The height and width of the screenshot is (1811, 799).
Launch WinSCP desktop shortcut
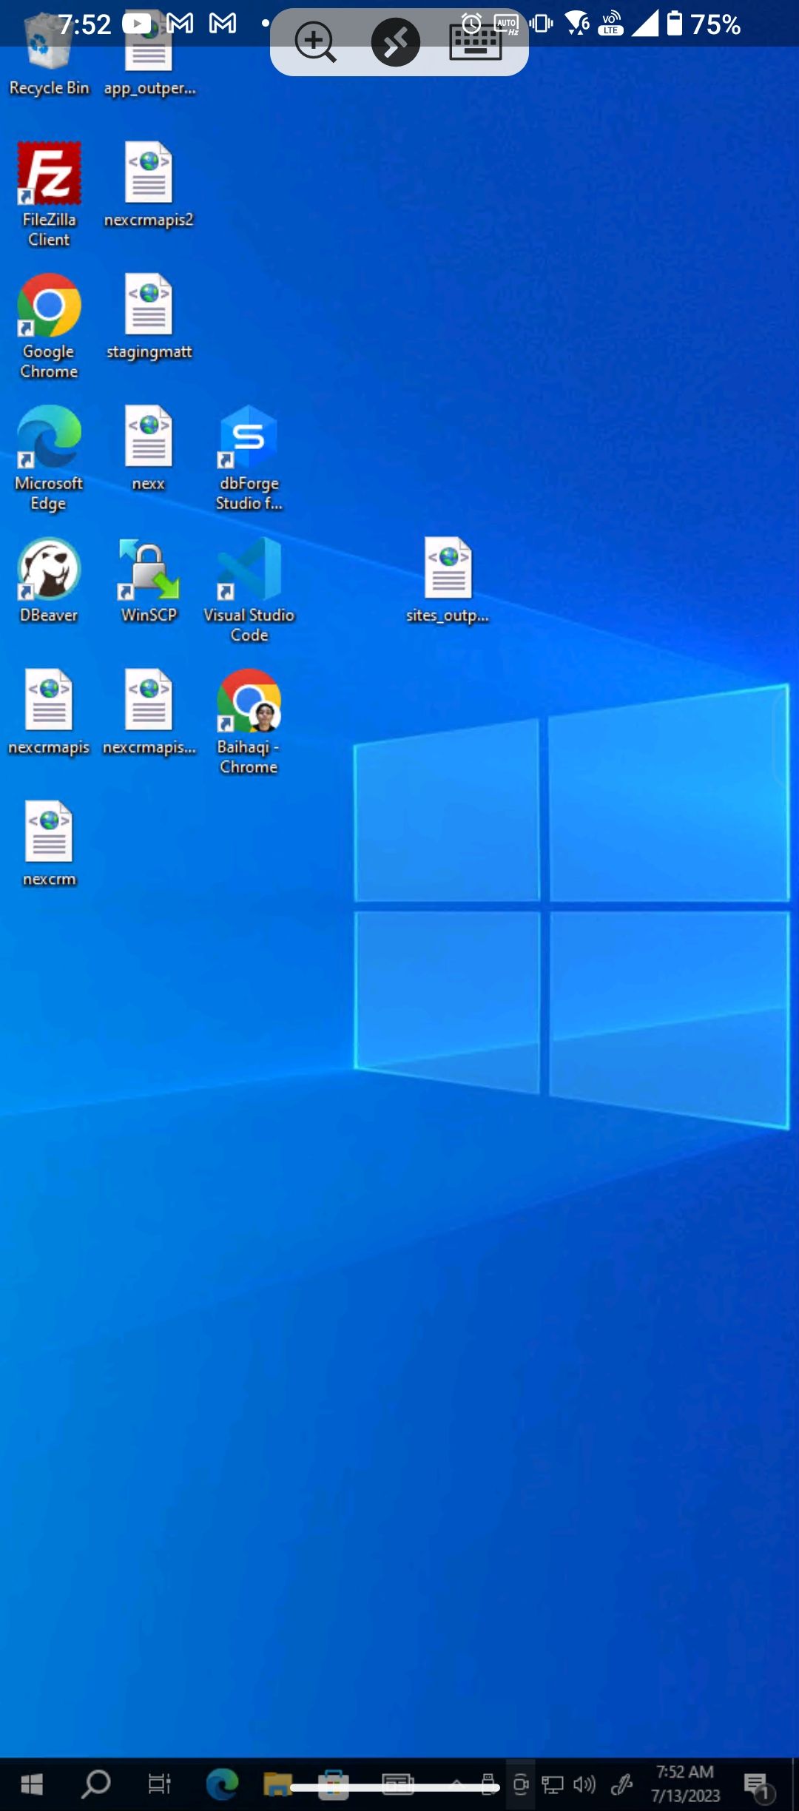[x=149, y=580]
